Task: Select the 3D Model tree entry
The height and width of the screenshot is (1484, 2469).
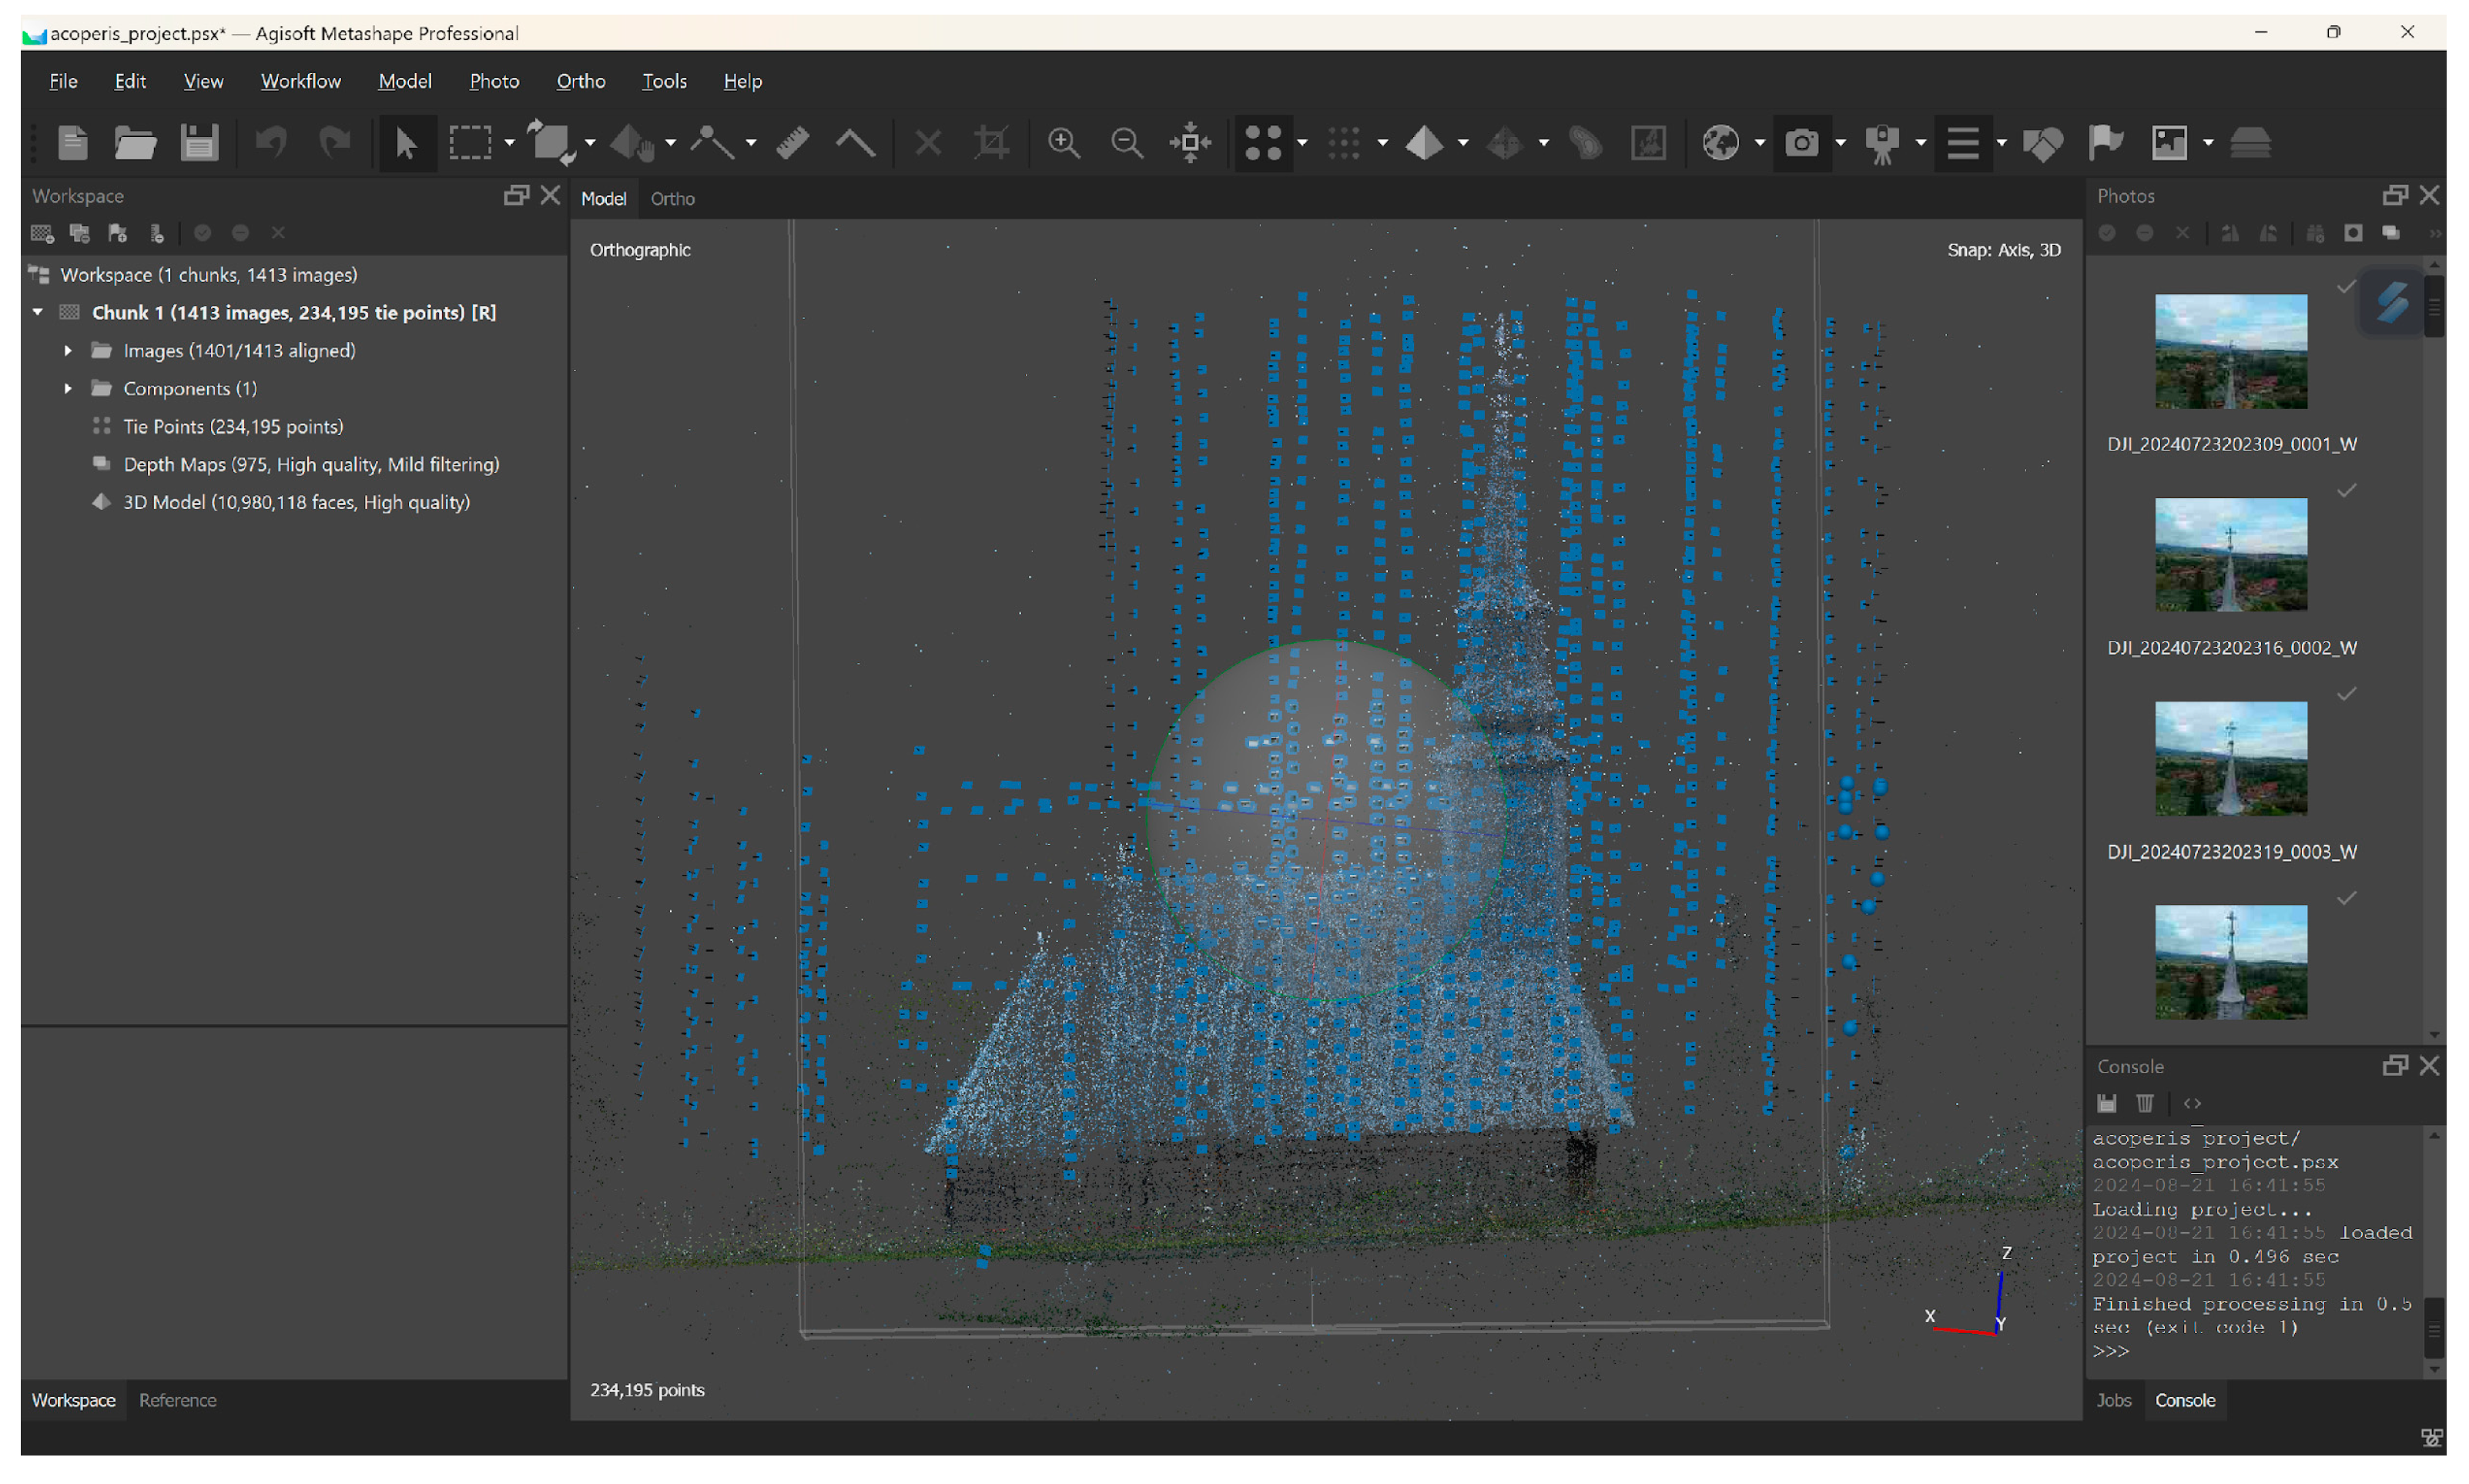Action: [x=296, y=503]
